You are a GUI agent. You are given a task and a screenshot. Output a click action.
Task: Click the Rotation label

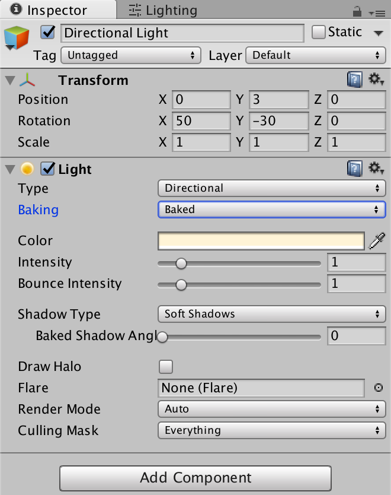[x=44, y=121]
